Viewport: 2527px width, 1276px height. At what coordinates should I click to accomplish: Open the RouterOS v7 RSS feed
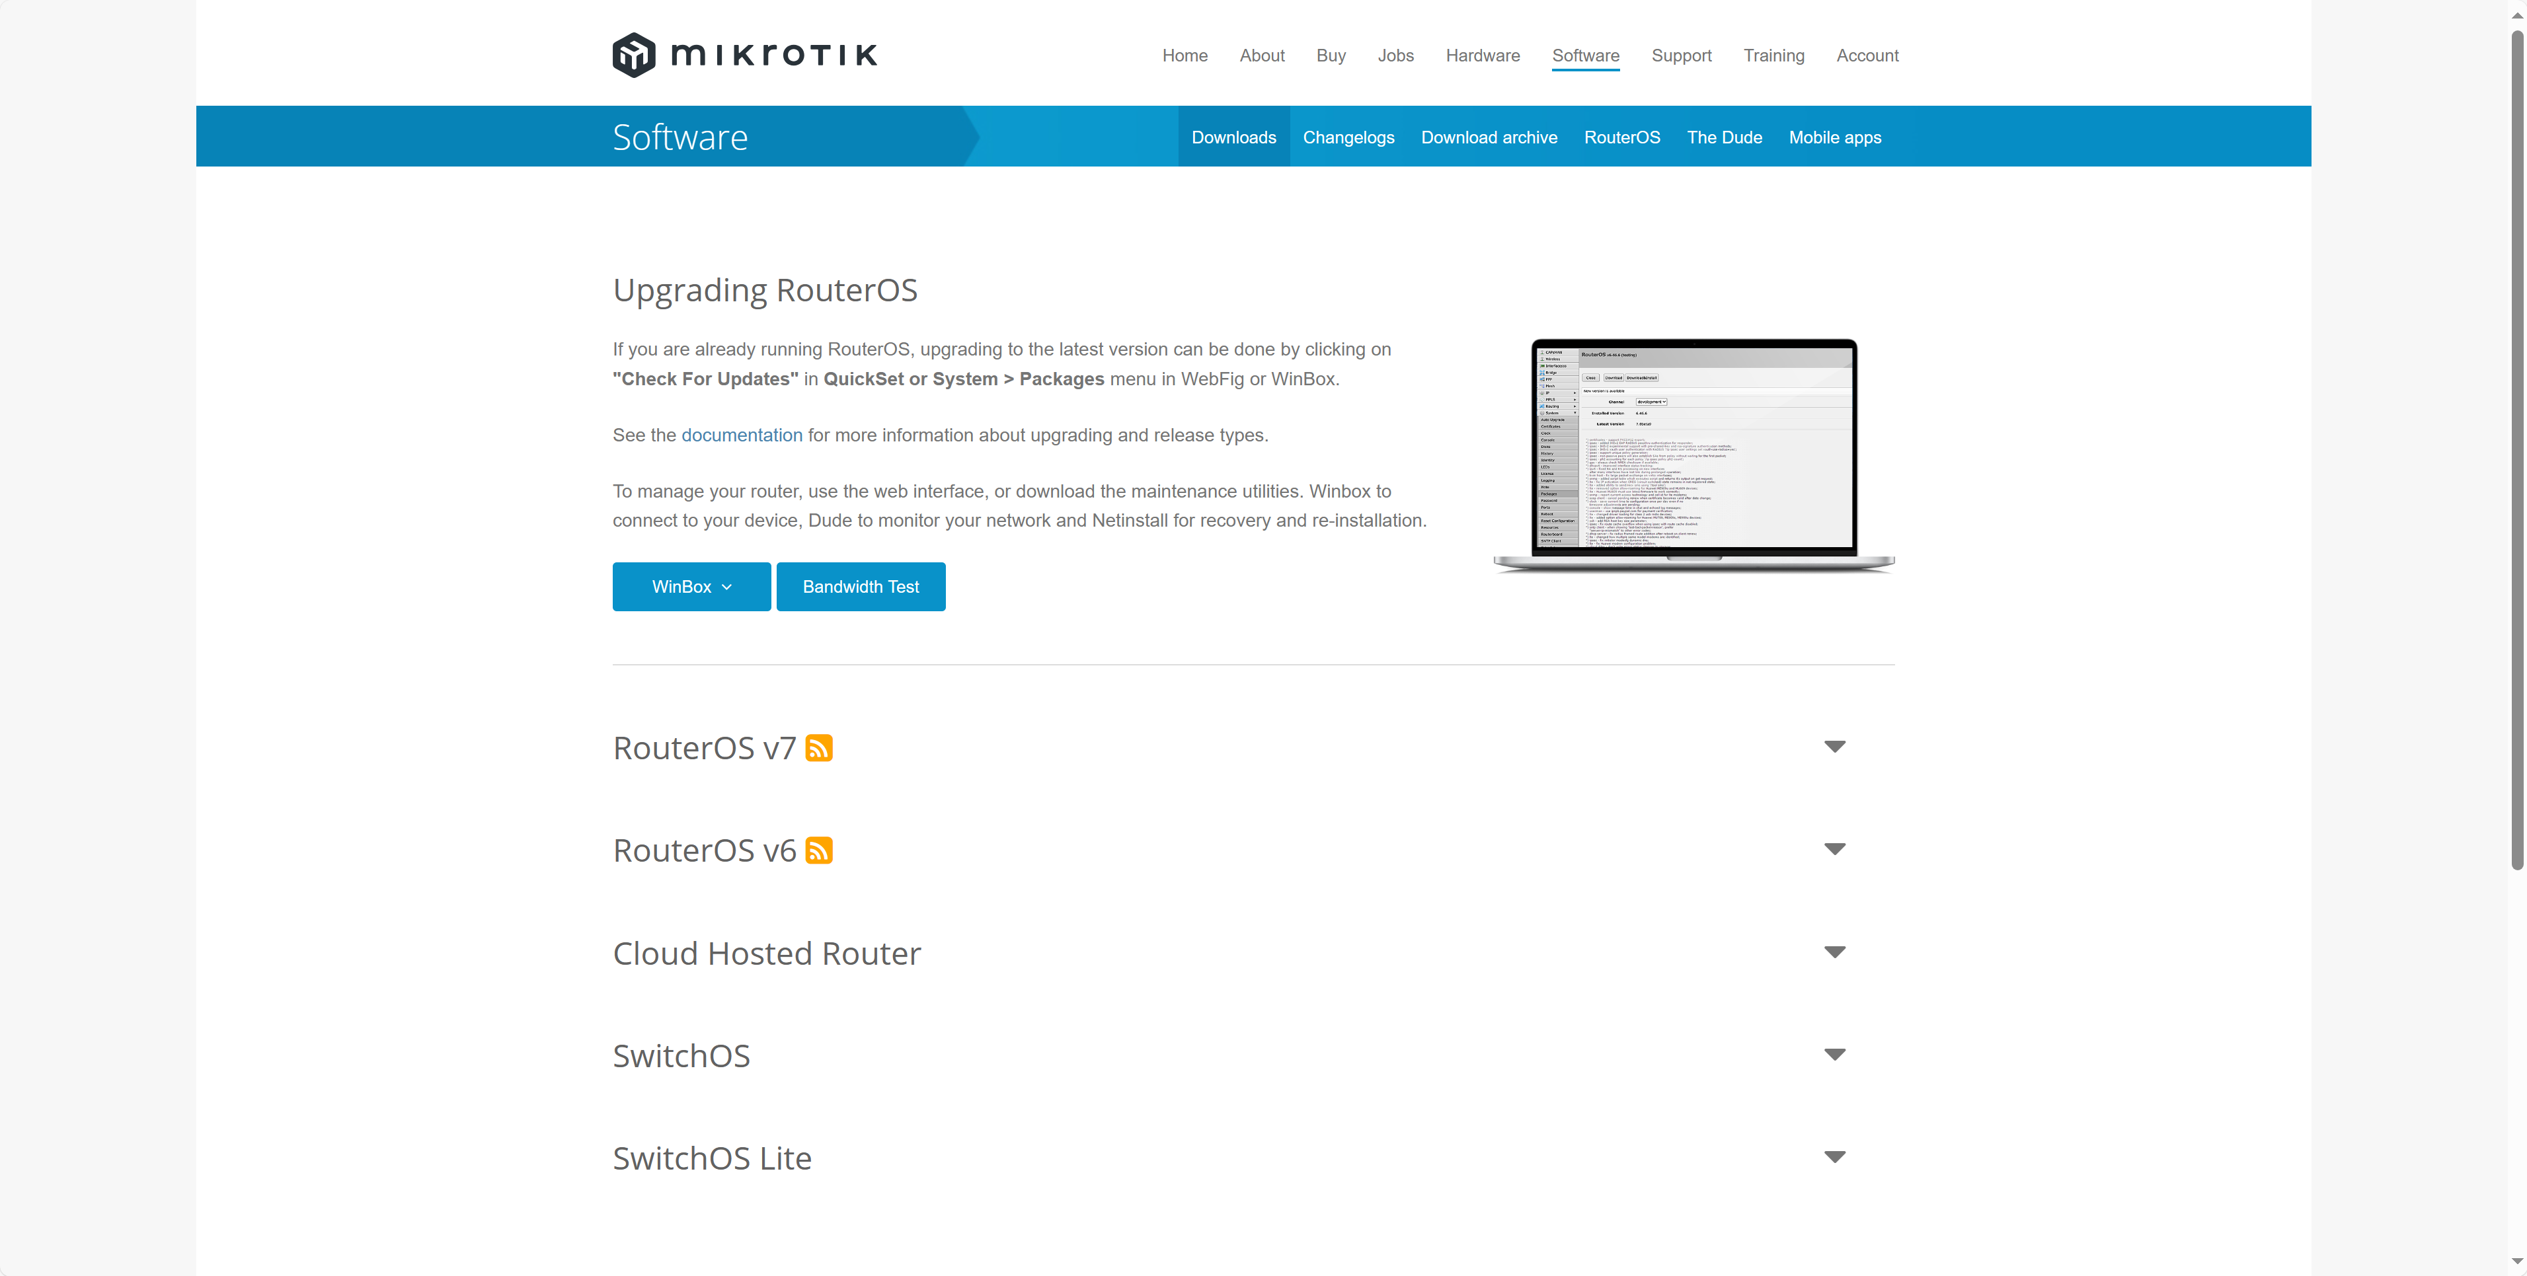coord(818,748)
